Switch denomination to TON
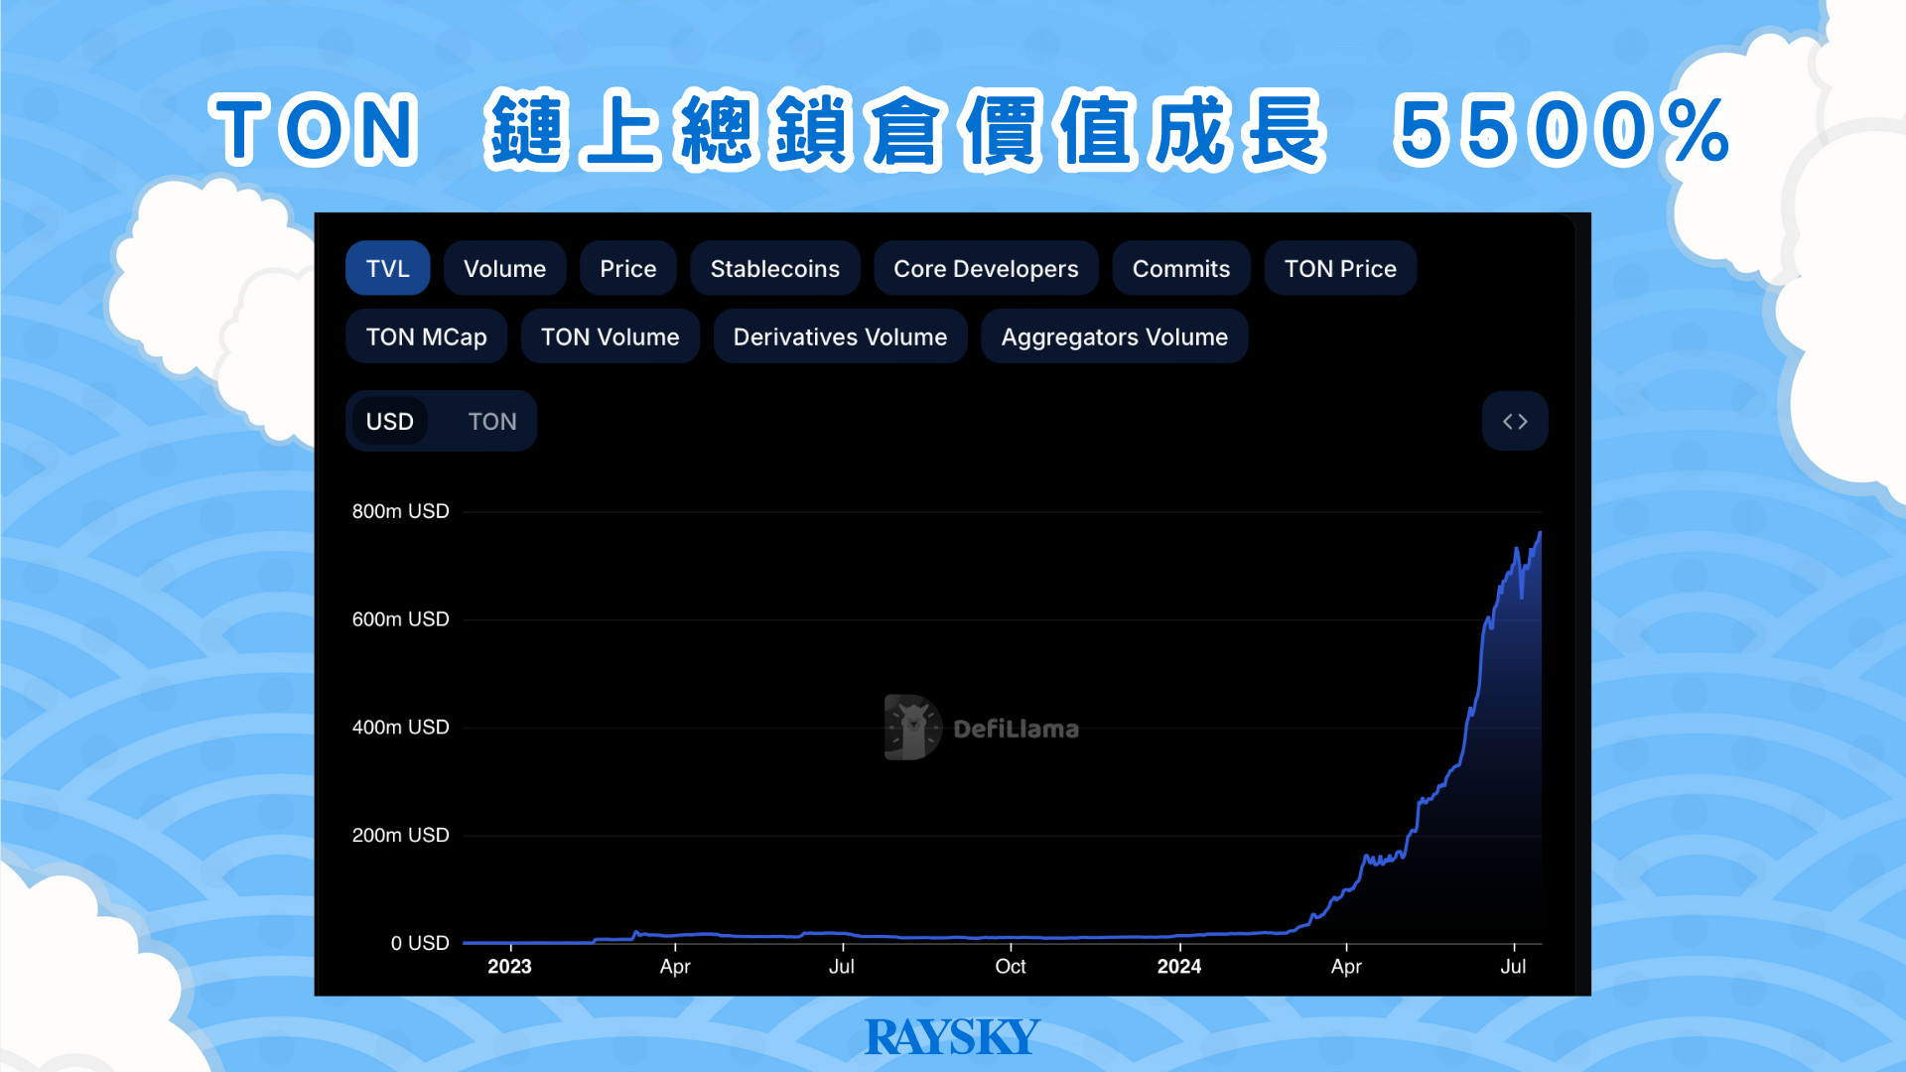1906x1072 pixels. pyautogui.click(x=491, y=421)
